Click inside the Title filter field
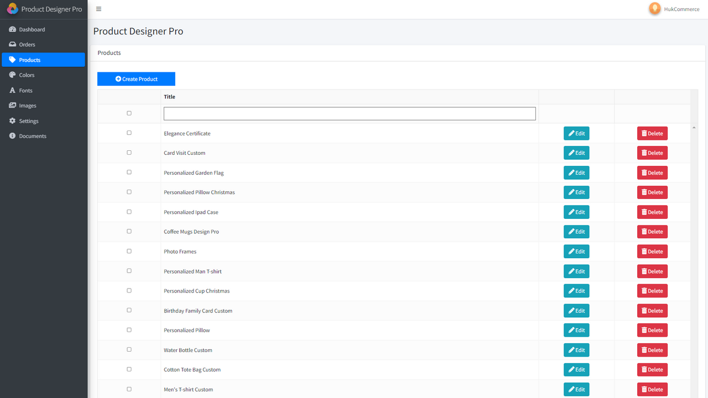Screen dimensions: 708x398 pyautogui.click(x=350, y=113)
